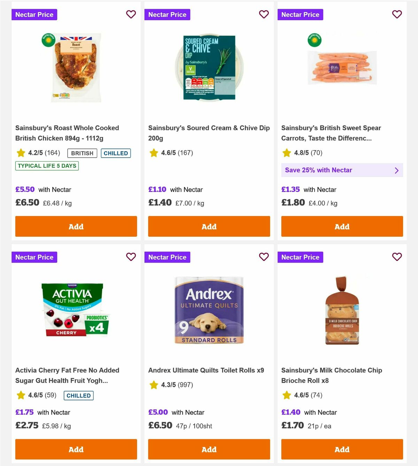Viewport: 418px width, 466px height.
Task: Favourite the Roast Whole Cooked British Chicken
Action: pos(131,14)
